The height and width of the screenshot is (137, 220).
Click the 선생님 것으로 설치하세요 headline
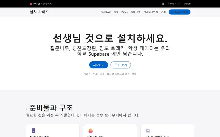(110, 38)
